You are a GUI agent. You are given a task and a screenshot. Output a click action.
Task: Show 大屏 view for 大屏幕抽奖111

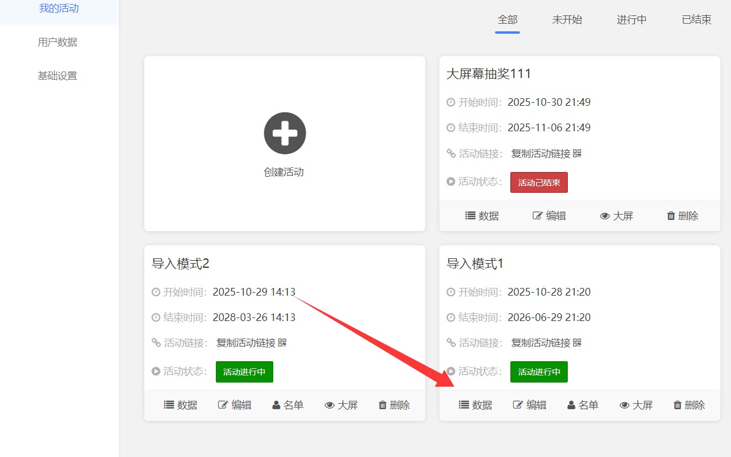tap(616, 216)
